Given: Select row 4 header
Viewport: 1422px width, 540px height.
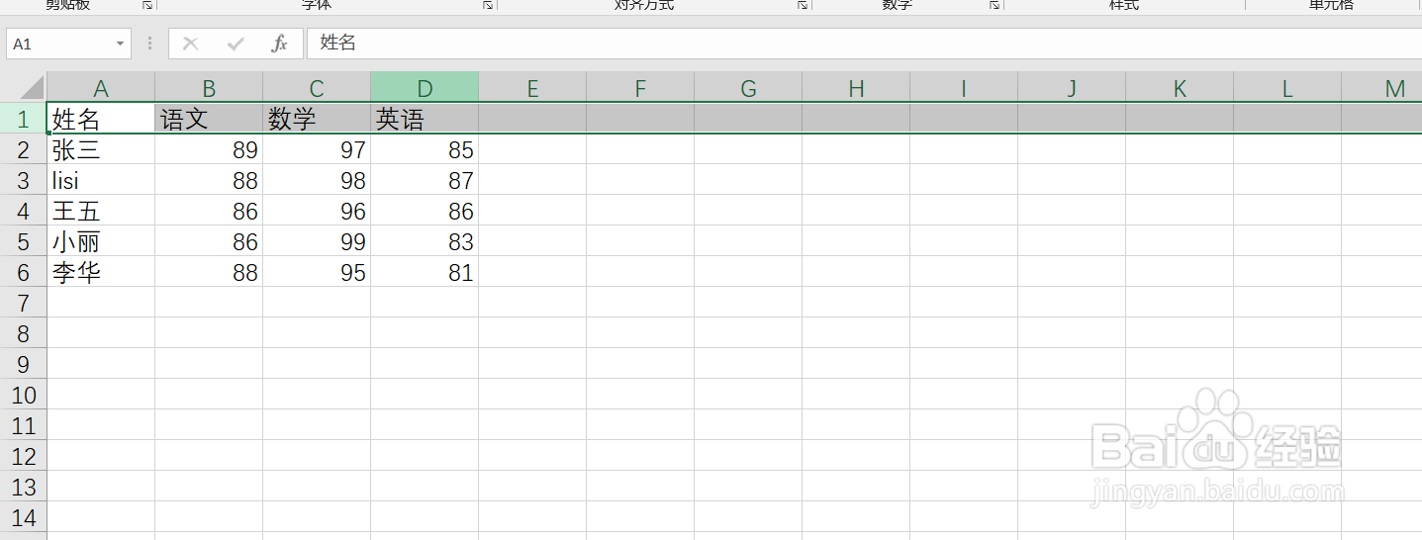Looking at the screenshot, I should [x=24, y=211].
